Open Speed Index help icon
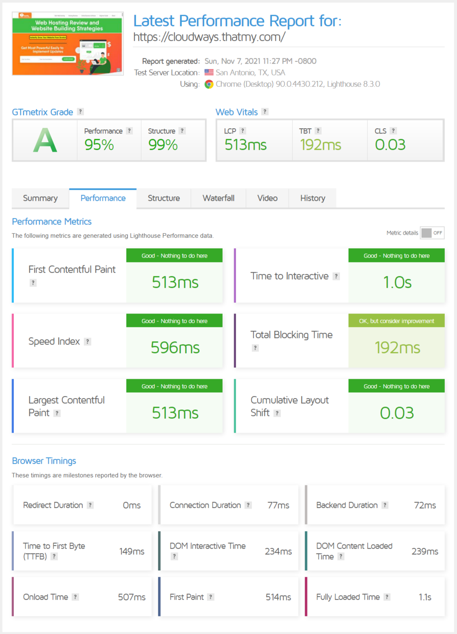Screen dimensions: 457x634 [x=88, y=341]
